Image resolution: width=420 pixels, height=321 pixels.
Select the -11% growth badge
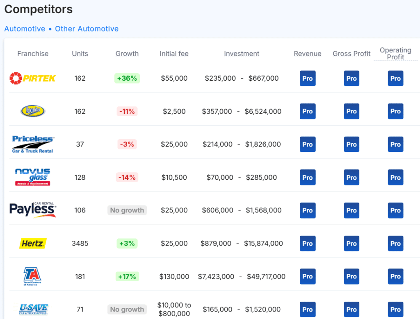(127, 111)
